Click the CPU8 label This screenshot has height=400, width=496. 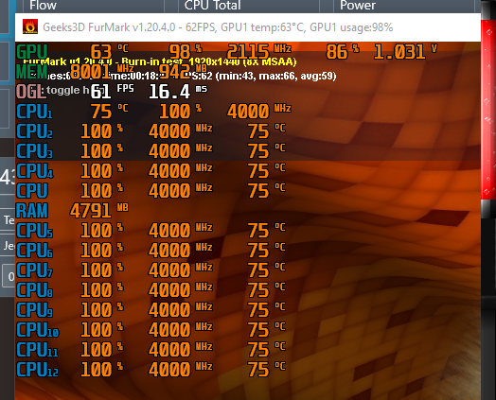click(x=34, y=289)
